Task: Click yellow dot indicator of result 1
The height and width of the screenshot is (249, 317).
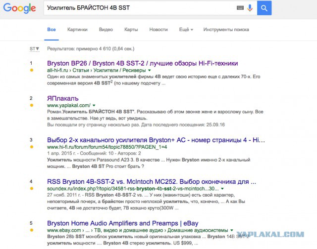Action: 32,70
